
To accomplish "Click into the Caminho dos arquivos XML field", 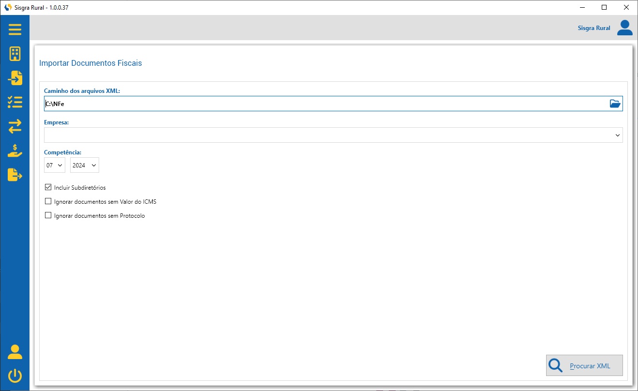I will coord(324,104).
